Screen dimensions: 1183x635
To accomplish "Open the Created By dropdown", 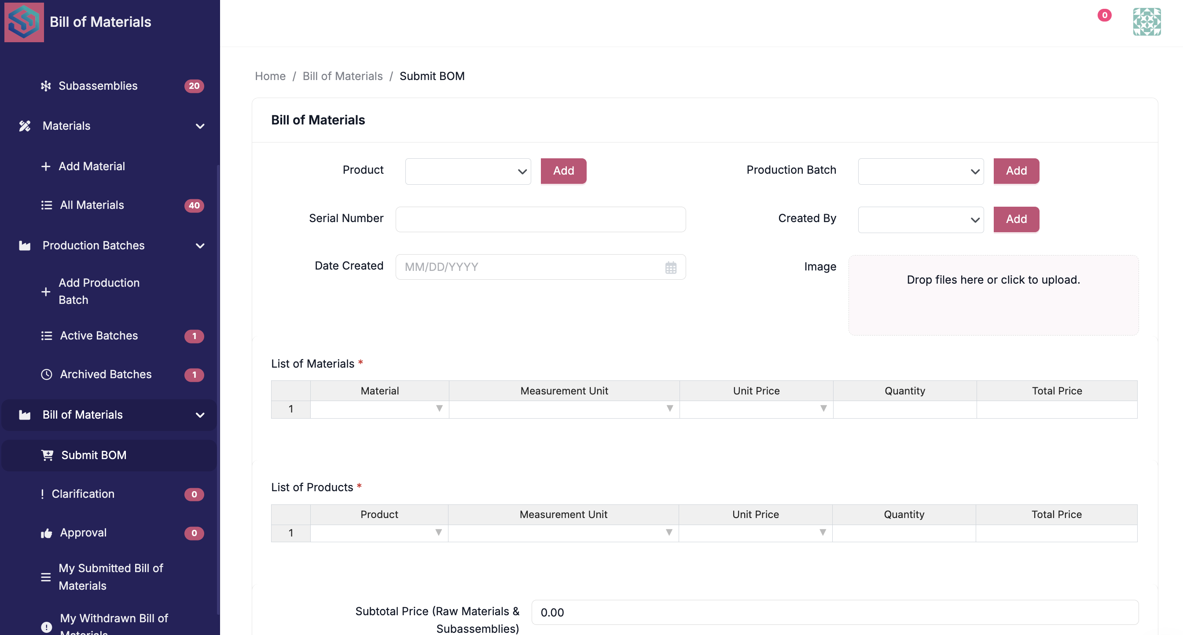I will click(920, 219).
